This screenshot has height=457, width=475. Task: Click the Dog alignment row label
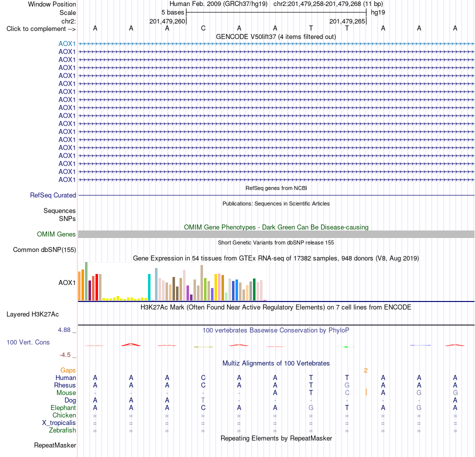(x=70, y=400)
